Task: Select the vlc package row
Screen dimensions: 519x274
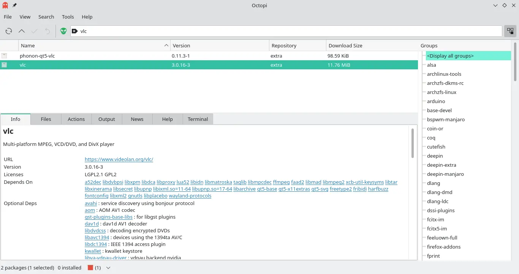Action: click(x=209, y=65)
